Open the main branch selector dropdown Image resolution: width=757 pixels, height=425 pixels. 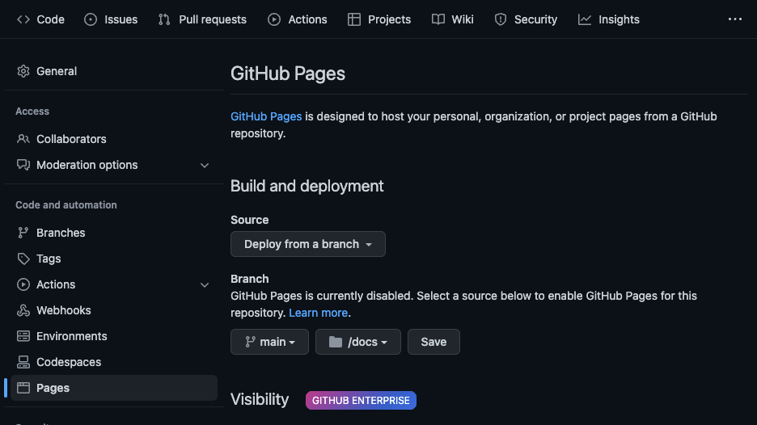point(269,342)
